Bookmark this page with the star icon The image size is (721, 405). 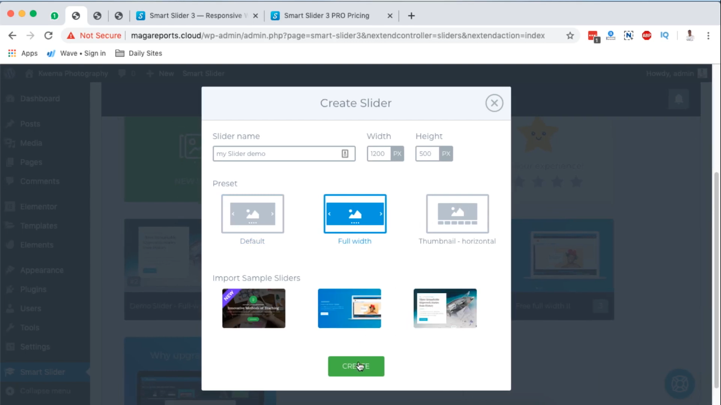(x=570, y=35)
